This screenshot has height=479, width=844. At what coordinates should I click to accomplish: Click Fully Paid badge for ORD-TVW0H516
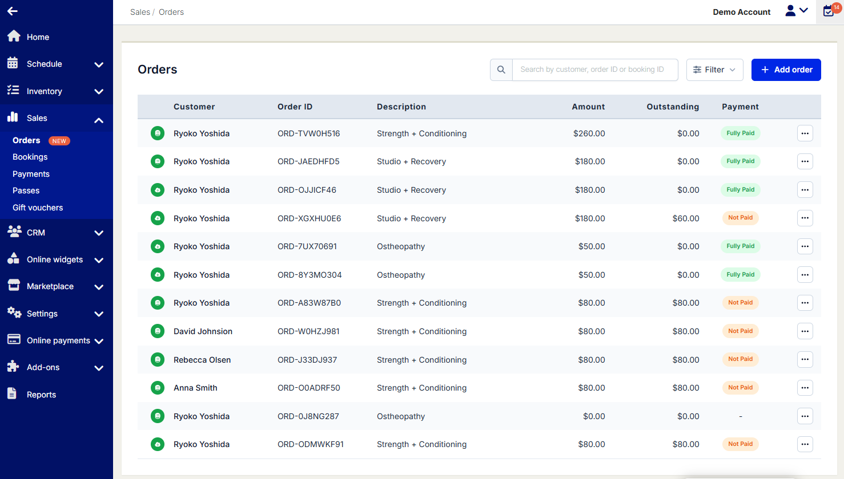pos(741,133)
